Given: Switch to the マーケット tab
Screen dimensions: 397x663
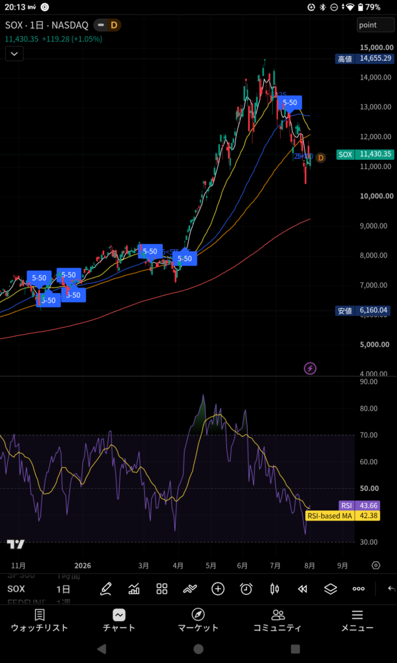Looking at the screenshot, I should click(198, 620).
